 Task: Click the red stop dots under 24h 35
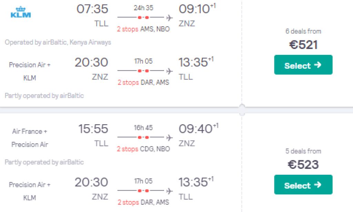click(x=143, y=17)
